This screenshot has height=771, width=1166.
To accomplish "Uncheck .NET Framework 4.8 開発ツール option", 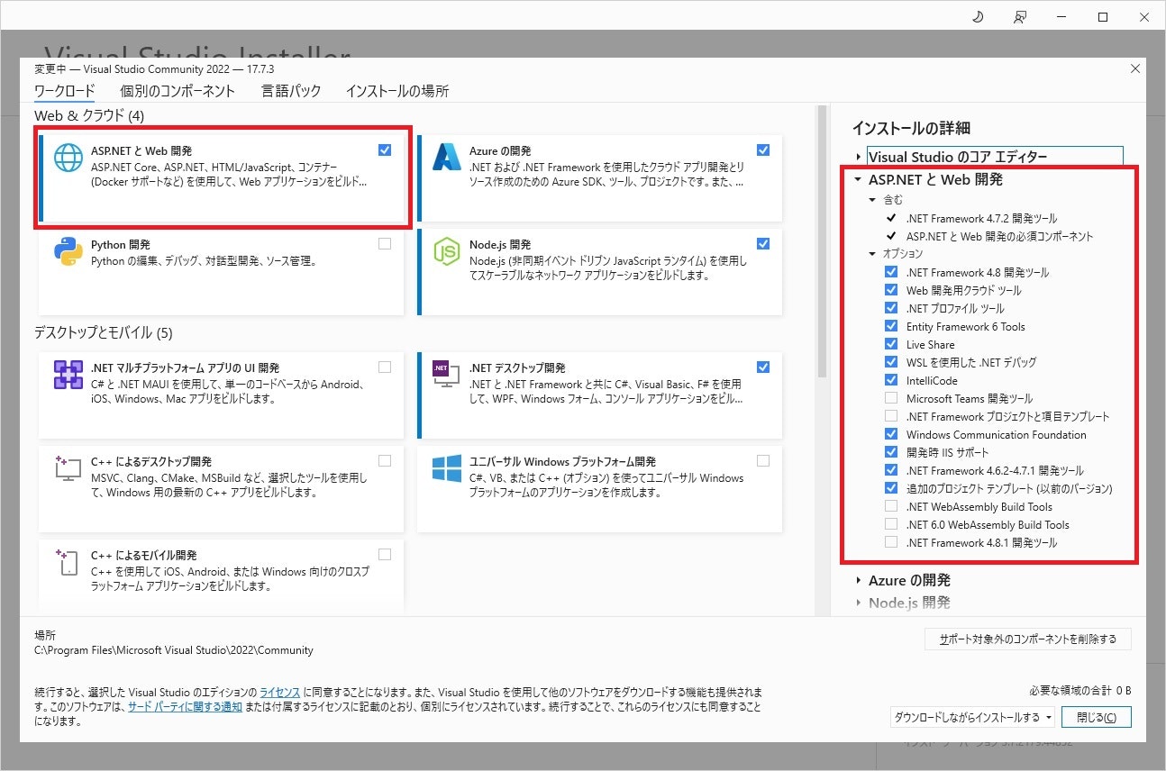I will tap(891, 272).
